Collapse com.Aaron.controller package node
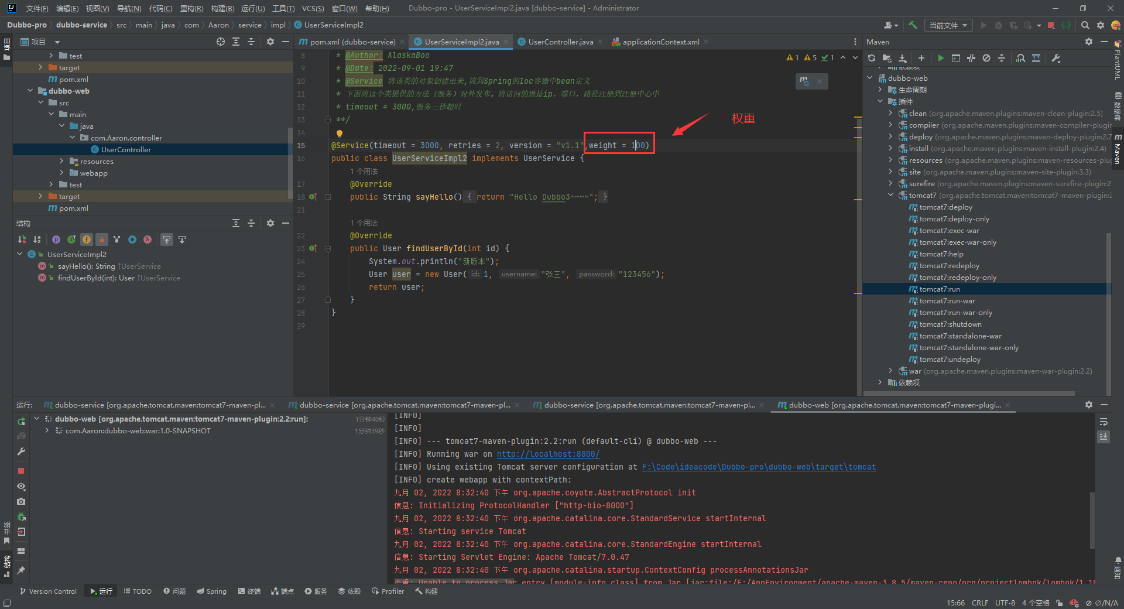The width and height of the screenshot is (1124, 609). pos(72,138)
